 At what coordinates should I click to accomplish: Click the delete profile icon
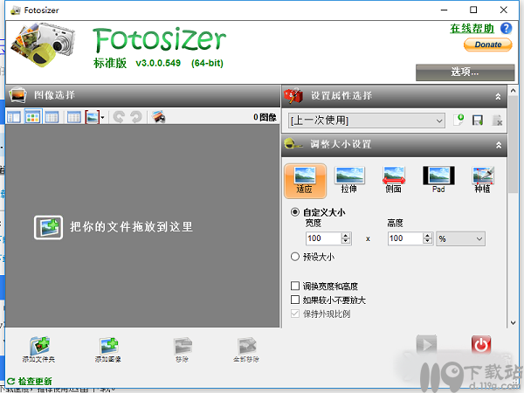(497, 120)
